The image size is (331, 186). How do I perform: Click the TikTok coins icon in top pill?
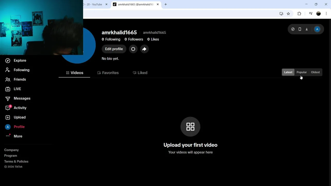(293, 29)
